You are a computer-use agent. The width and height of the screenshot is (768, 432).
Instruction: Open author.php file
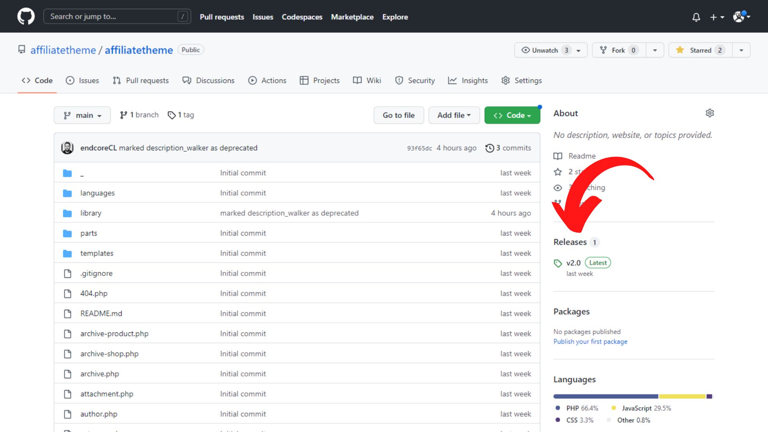[x=99, y=414]
